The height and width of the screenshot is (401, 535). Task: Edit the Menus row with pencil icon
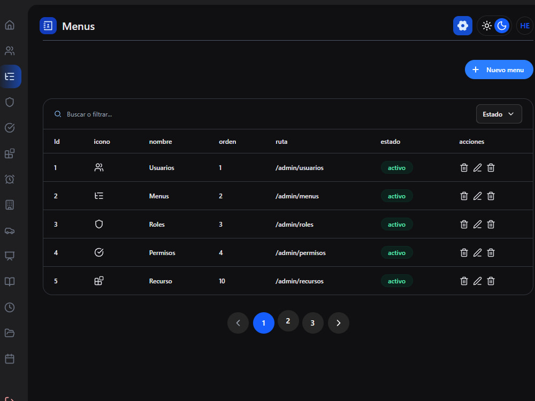point(477,196)
